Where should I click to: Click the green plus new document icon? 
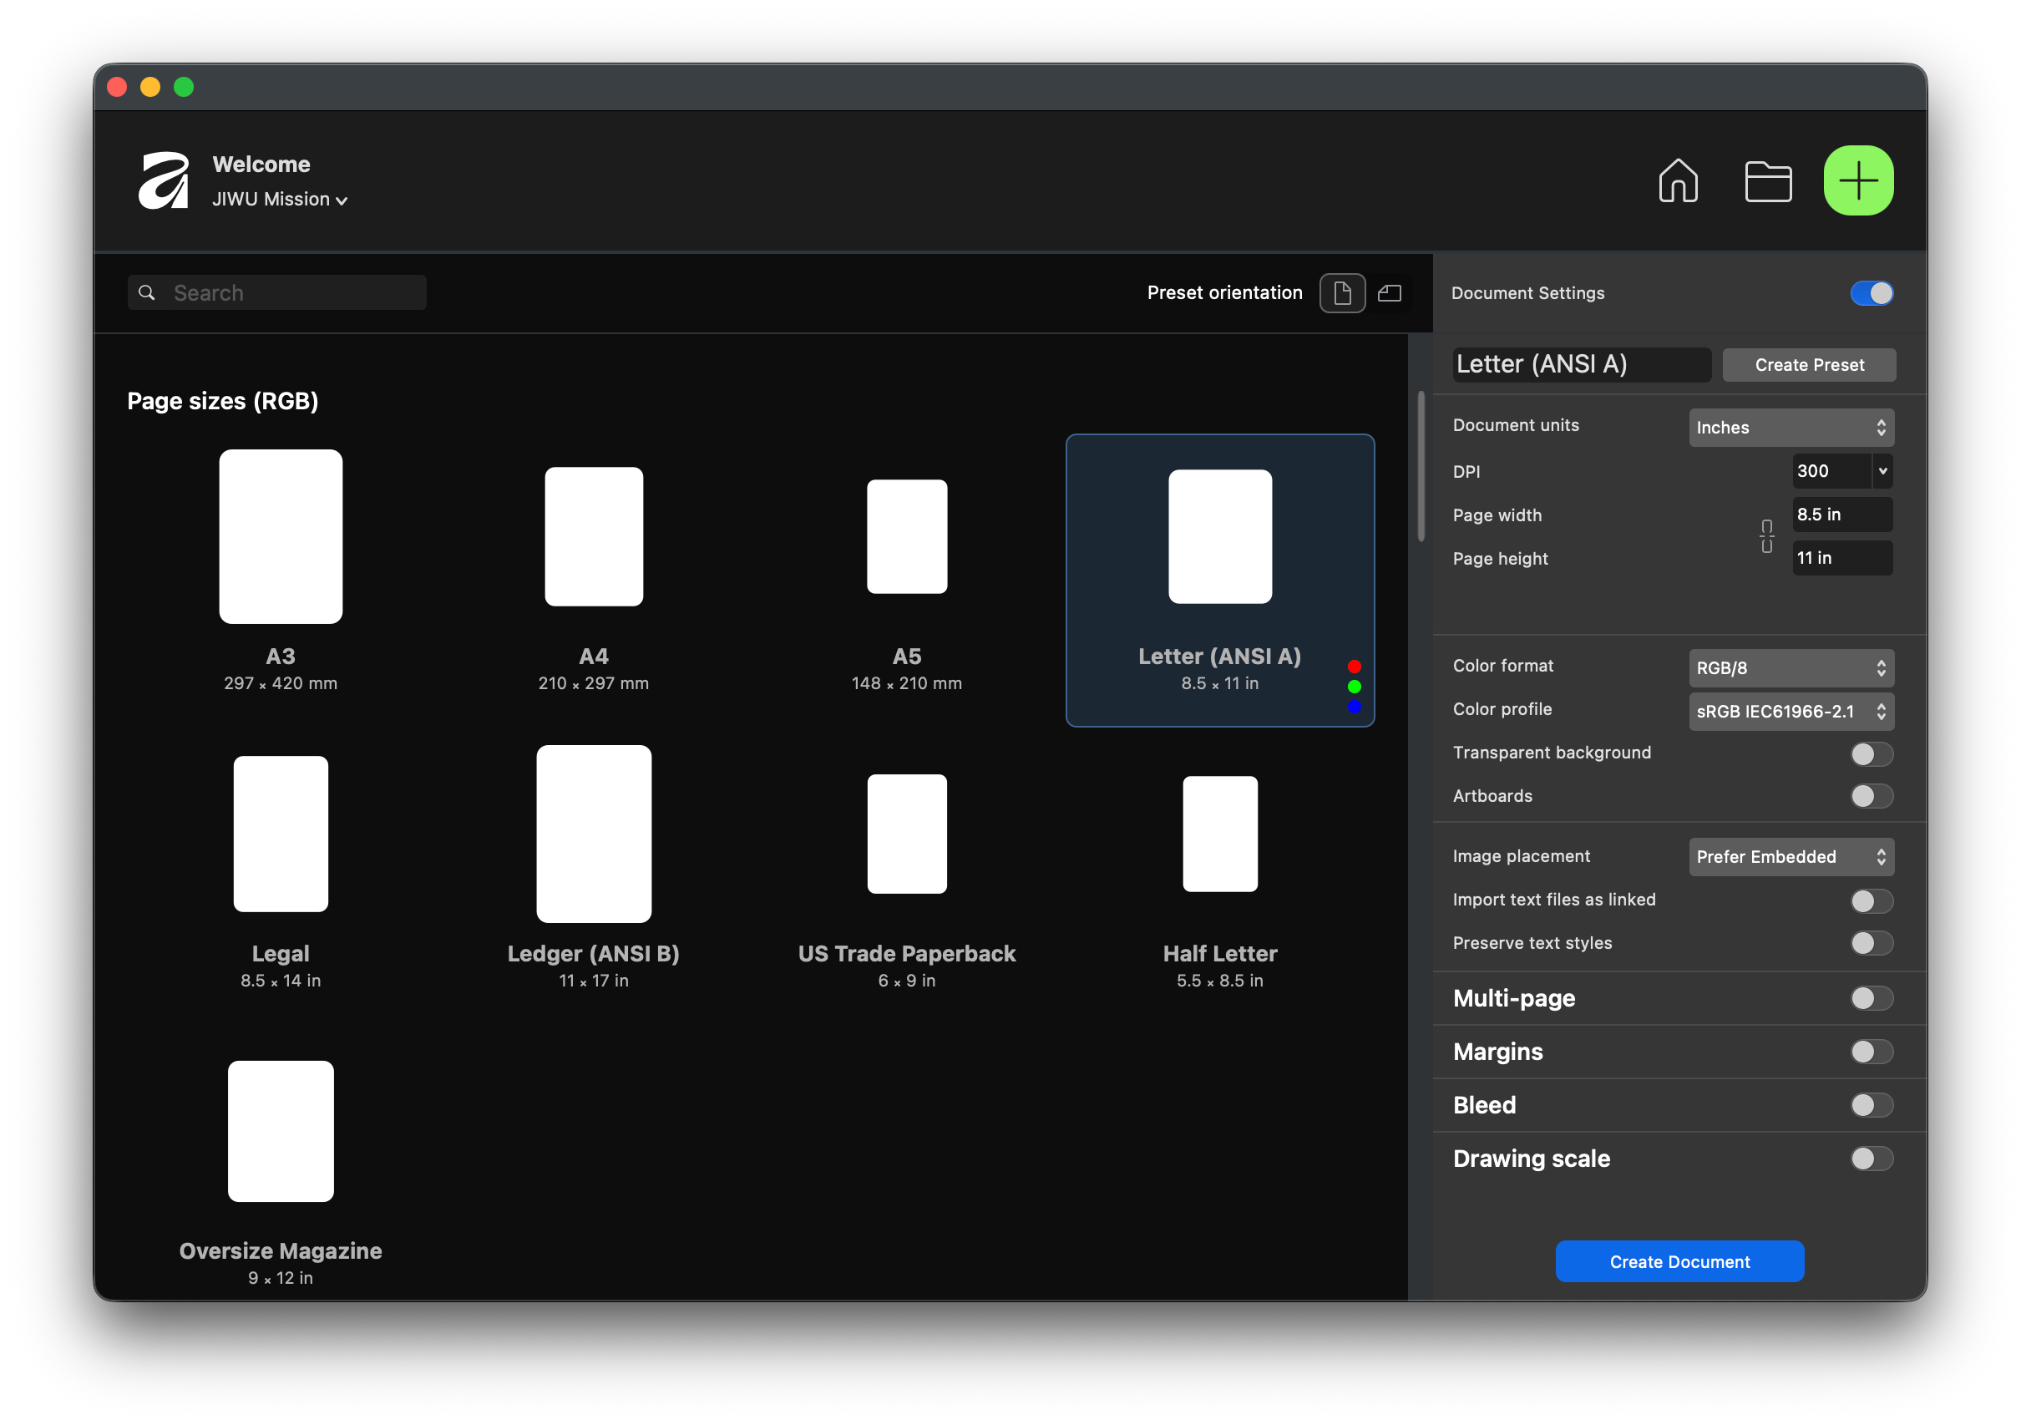tap(1858, 181)
